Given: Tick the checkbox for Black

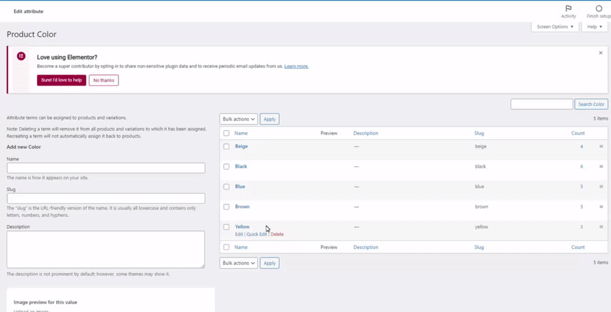Looking at the screenshot, I should (226, 166).
